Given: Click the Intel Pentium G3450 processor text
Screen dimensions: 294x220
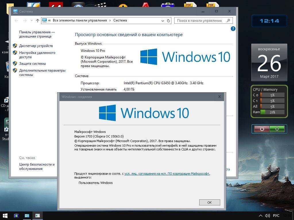Looking at the screenshot, I should [163, 83].
